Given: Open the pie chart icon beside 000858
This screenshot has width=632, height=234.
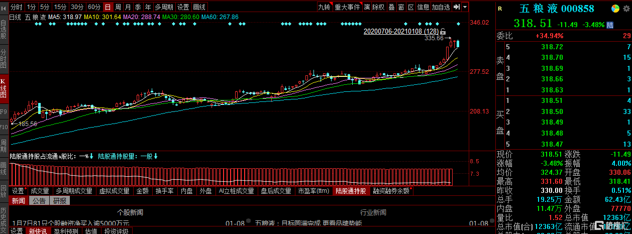Looking at the screenshot, I should 614,9.
